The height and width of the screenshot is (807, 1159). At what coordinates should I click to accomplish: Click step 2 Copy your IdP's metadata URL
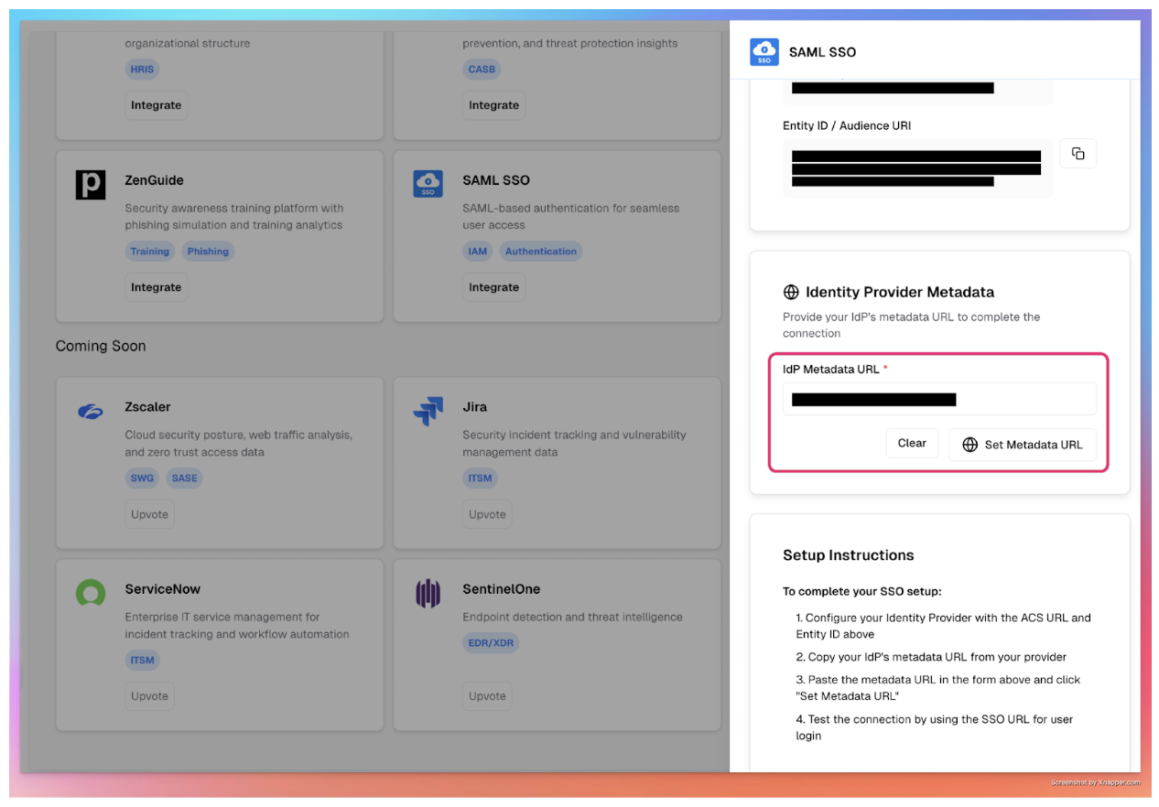tap(931, 657)
